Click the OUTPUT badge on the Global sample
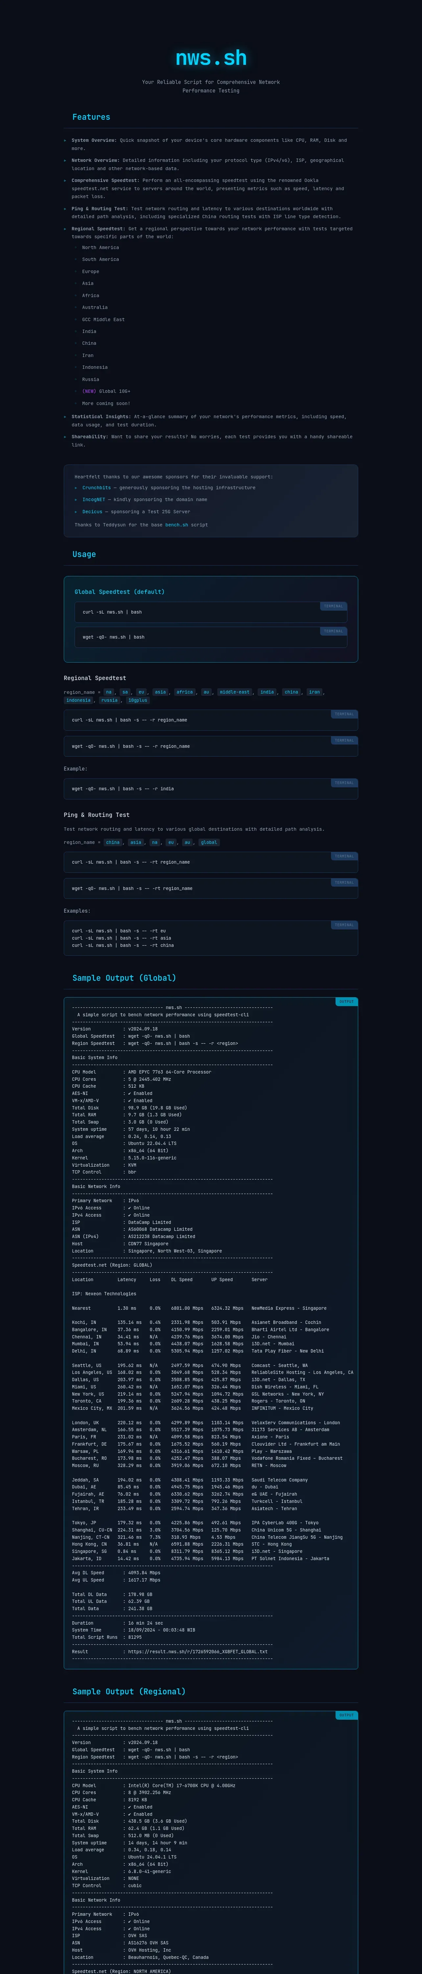This screenshot has width=422, height=1974. 347,1001
